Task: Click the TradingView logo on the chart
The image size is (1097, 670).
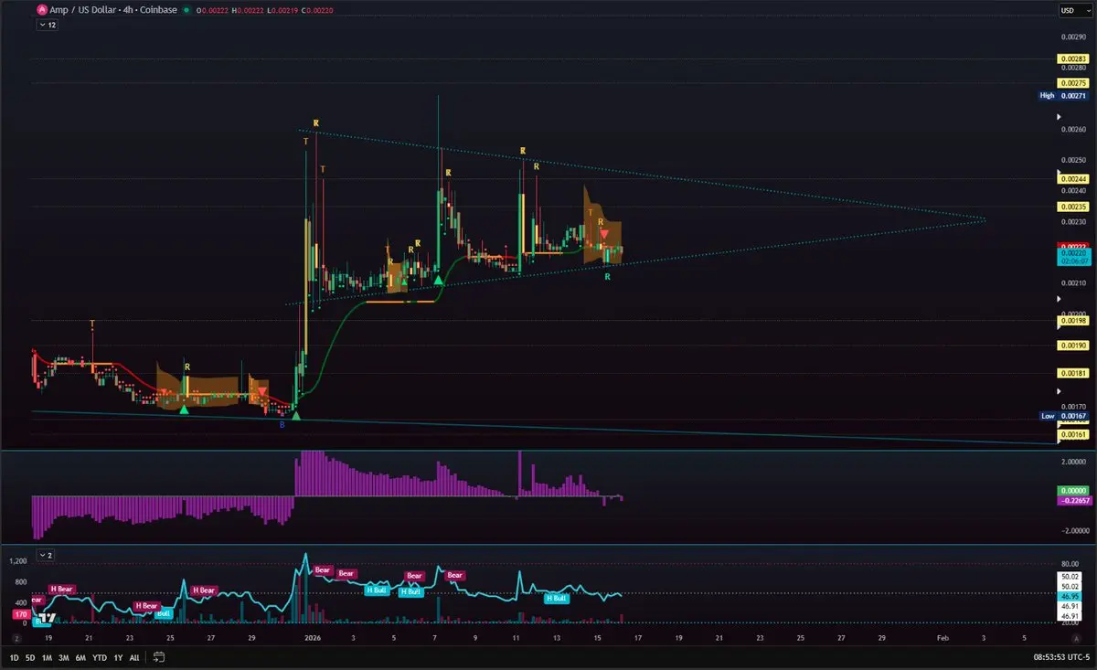Action: tap(47, 618)
